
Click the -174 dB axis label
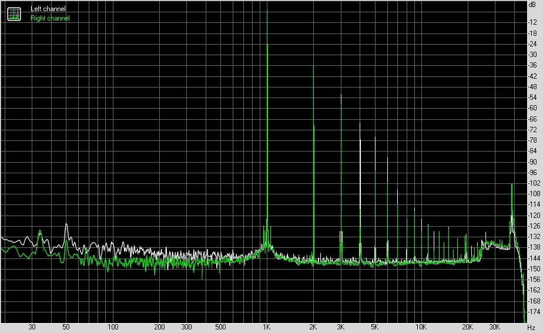tap(533, 311)
